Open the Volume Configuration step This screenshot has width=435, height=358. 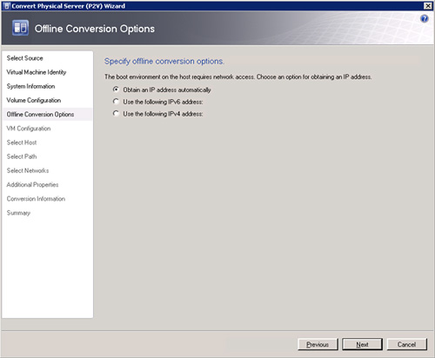point(34,100)
